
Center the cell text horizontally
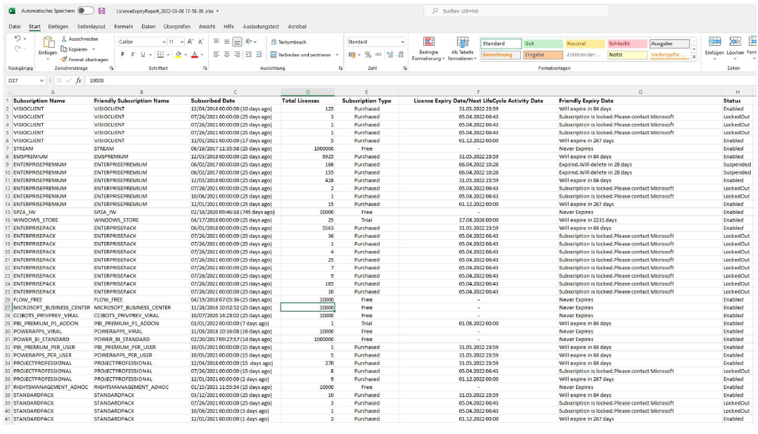[x=226, y=55]
